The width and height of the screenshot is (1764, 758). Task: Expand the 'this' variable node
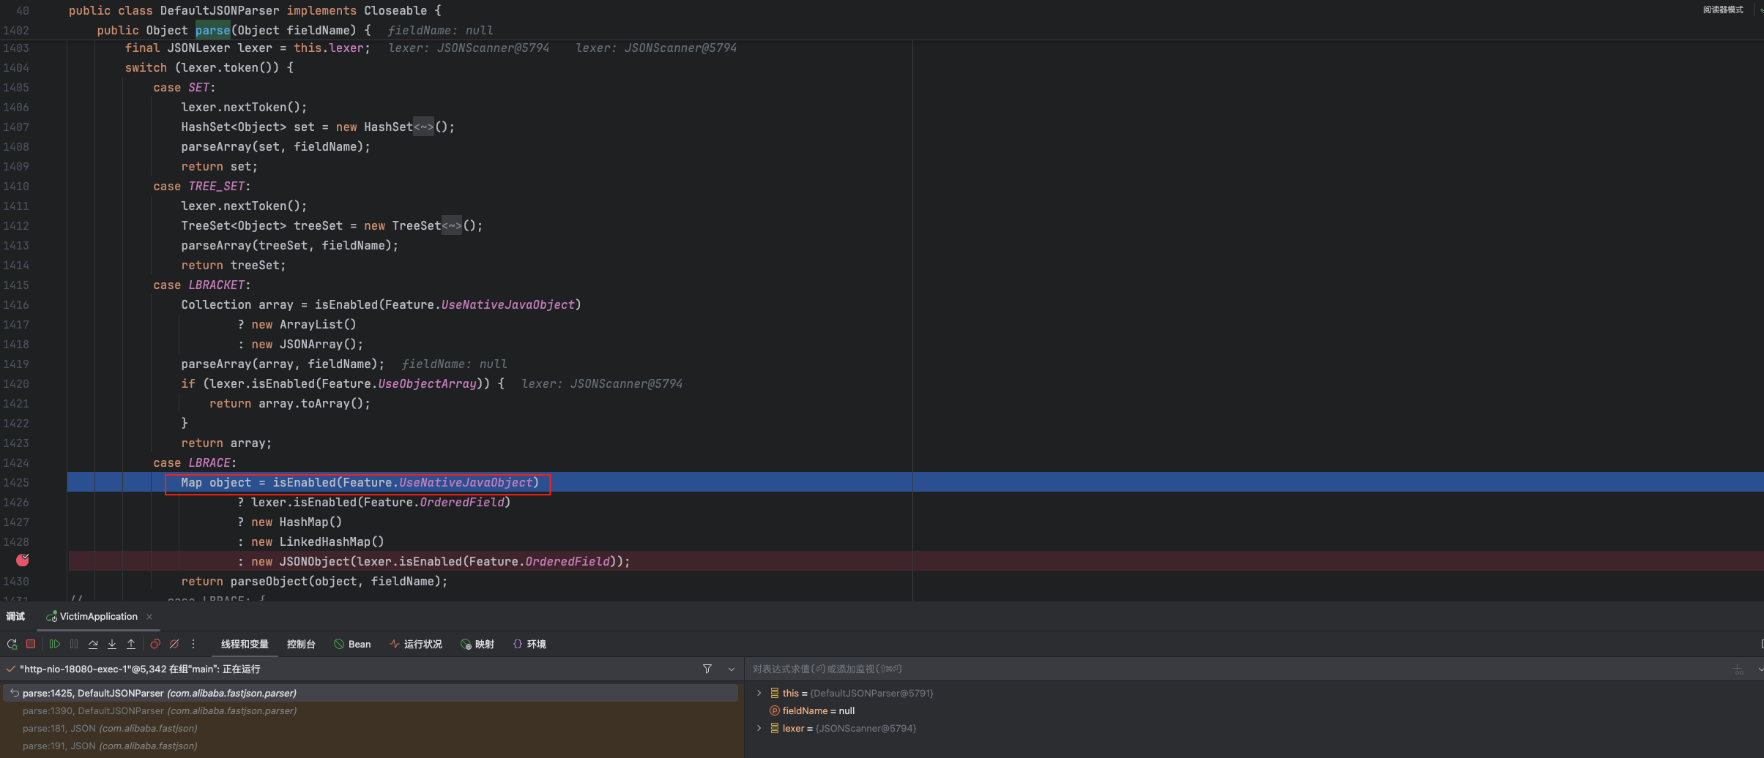click(759, 693)
